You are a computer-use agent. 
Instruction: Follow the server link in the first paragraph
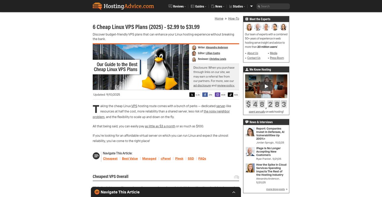pyautogui.click(x=221, y=106)
